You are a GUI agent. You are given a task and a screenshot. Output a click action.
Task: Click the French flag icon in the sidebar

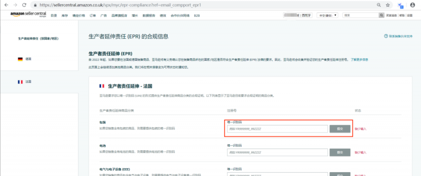pos(20,82)
